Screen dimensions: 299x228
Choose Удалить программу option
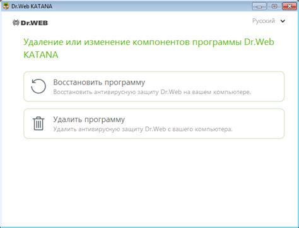tap(154, 124)
